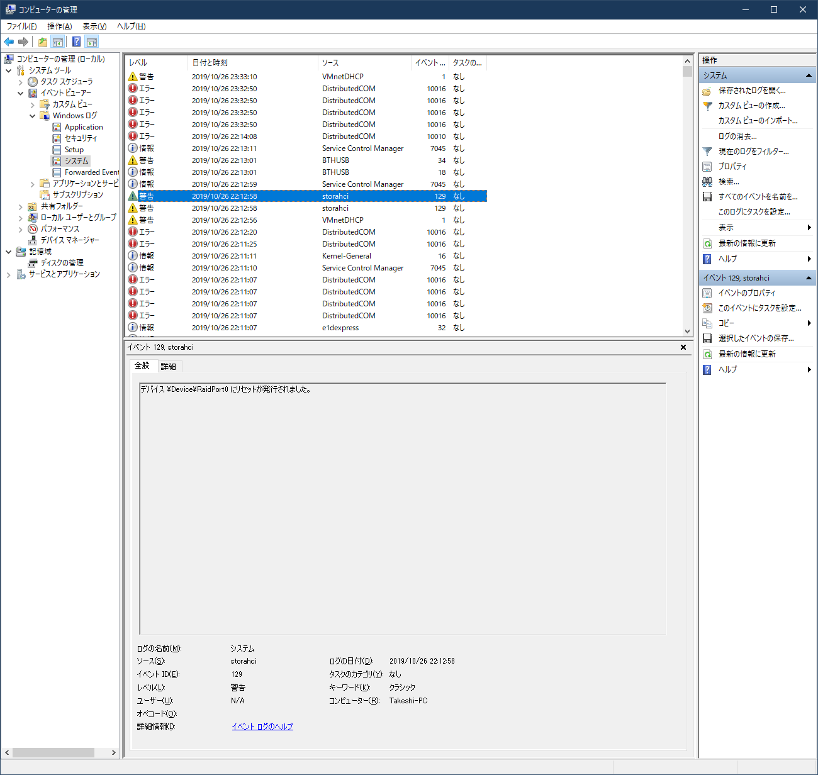Click the 現在のログをフィルター funnel icon
The height and width of the screenshot is (775, 818).
707,152
